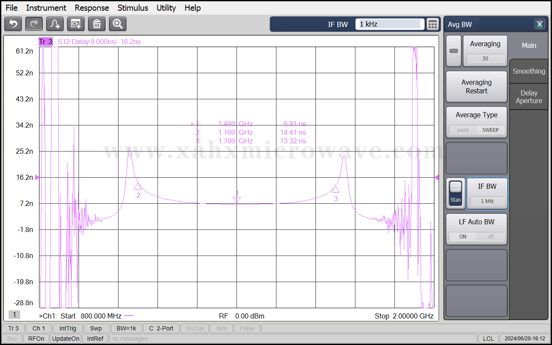Image resolution: width=552 pixels, height=345 pixels.
Task: Switch to the Smoothing tab
Action: point(529,71)
